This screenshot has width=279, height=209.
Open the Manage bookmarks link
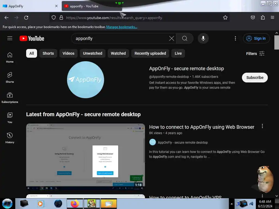tap(122, 27)
